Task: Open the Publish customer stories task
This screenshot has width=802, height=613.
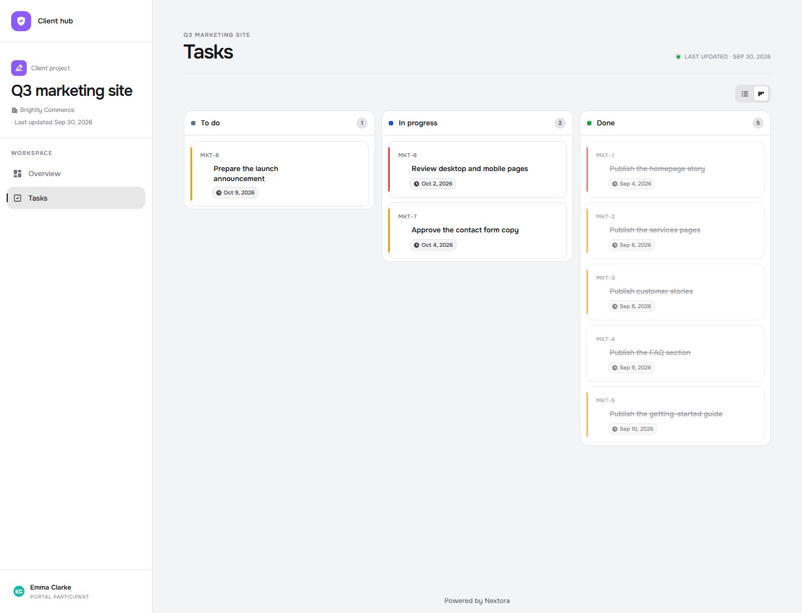Action: click(675, 292)
